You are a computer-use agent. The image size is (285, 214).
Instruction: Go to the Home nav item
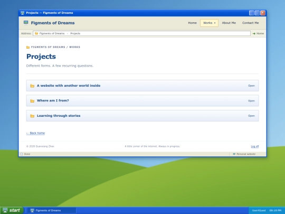[192, 23]
